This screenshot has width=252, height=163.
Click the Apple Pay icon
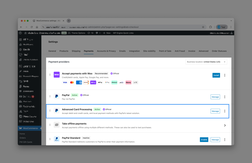coord(100,83)
